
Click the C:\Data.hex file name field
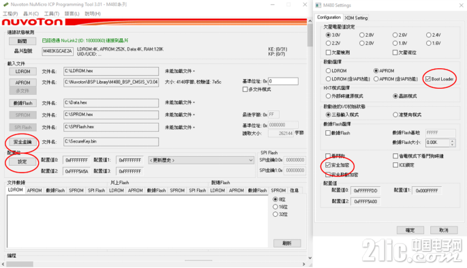click(x=111, y=103)
